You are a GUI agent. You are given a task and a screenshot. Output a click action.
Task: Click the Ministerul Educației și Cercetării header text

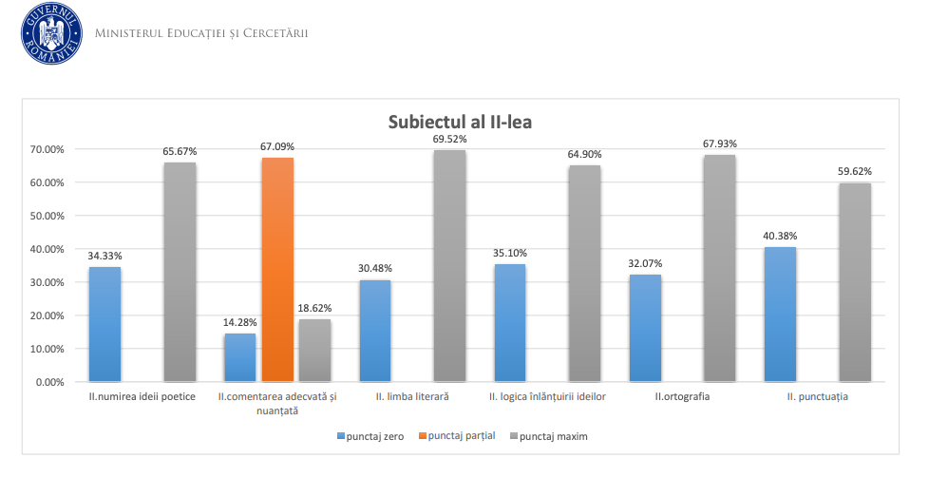pyautogui.click(x=201, y=34)
